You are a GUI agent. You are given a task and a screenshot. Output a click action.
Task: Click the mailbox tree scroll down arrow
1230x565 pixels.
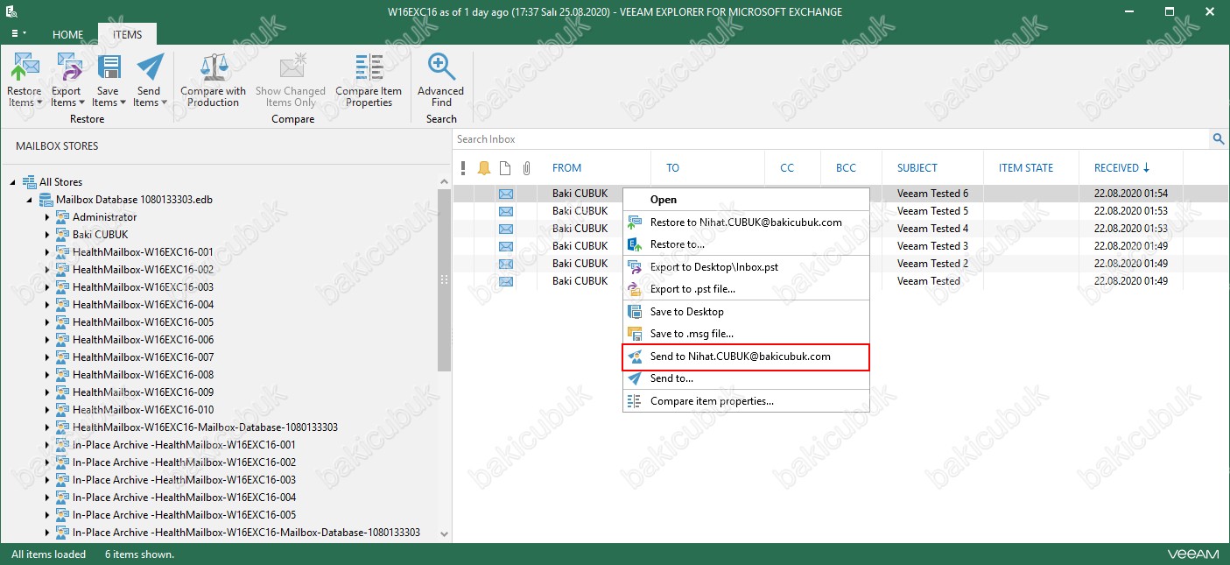click(x=444, y=533)
